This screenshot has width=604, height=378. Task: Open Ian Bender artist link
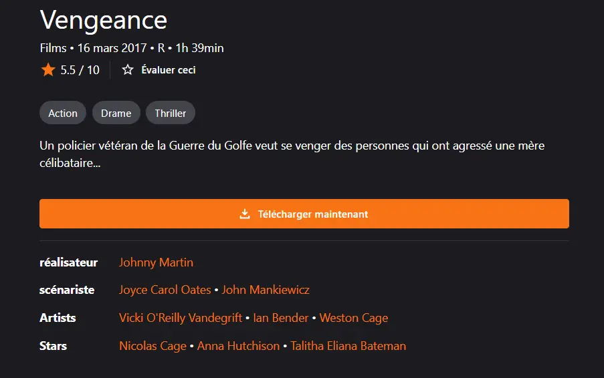point(281,318)
